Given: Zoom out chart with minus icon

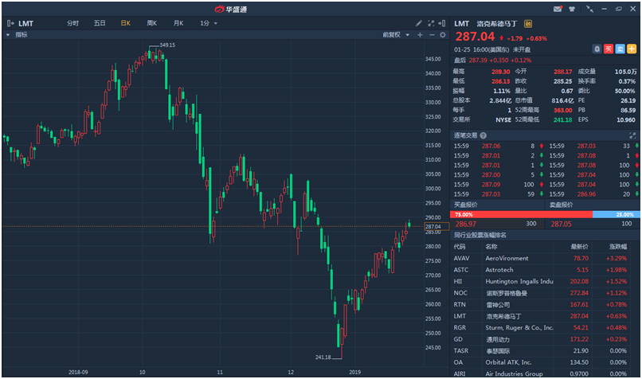Looking at the screenshot, I should [x=432, y=35].
